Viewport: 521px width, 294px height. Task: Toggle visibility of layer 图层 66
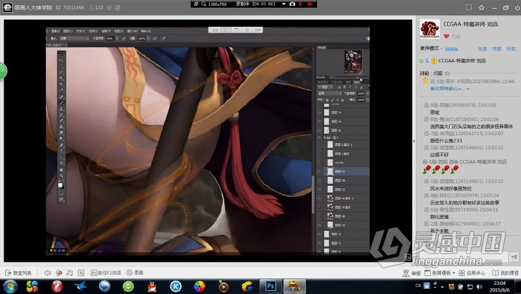319,121
